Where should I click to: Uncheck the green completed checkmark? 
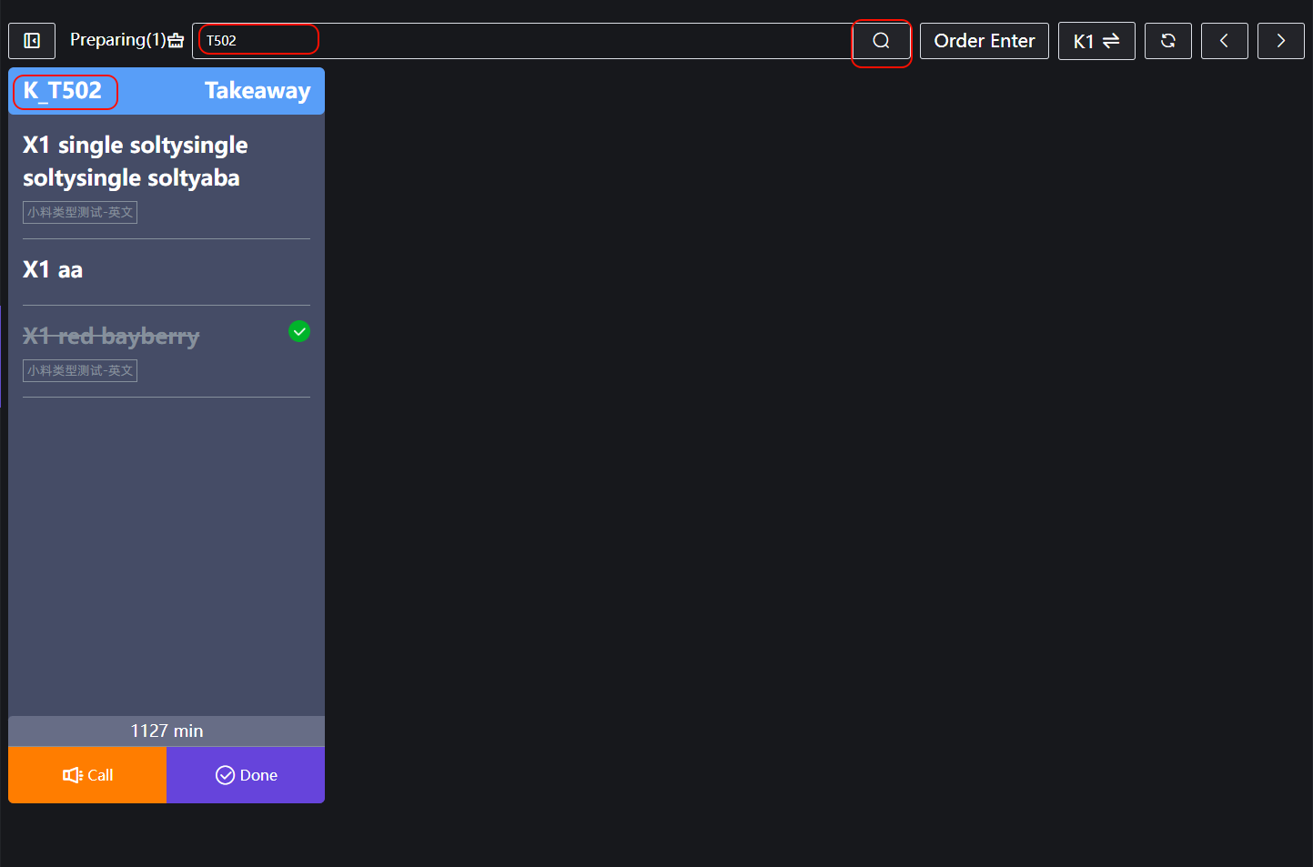coord(299,331)
